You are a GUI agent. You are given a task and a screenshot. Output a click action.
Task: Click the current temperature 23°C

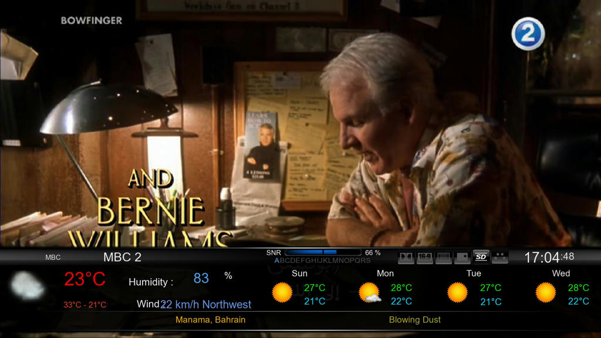85,279
